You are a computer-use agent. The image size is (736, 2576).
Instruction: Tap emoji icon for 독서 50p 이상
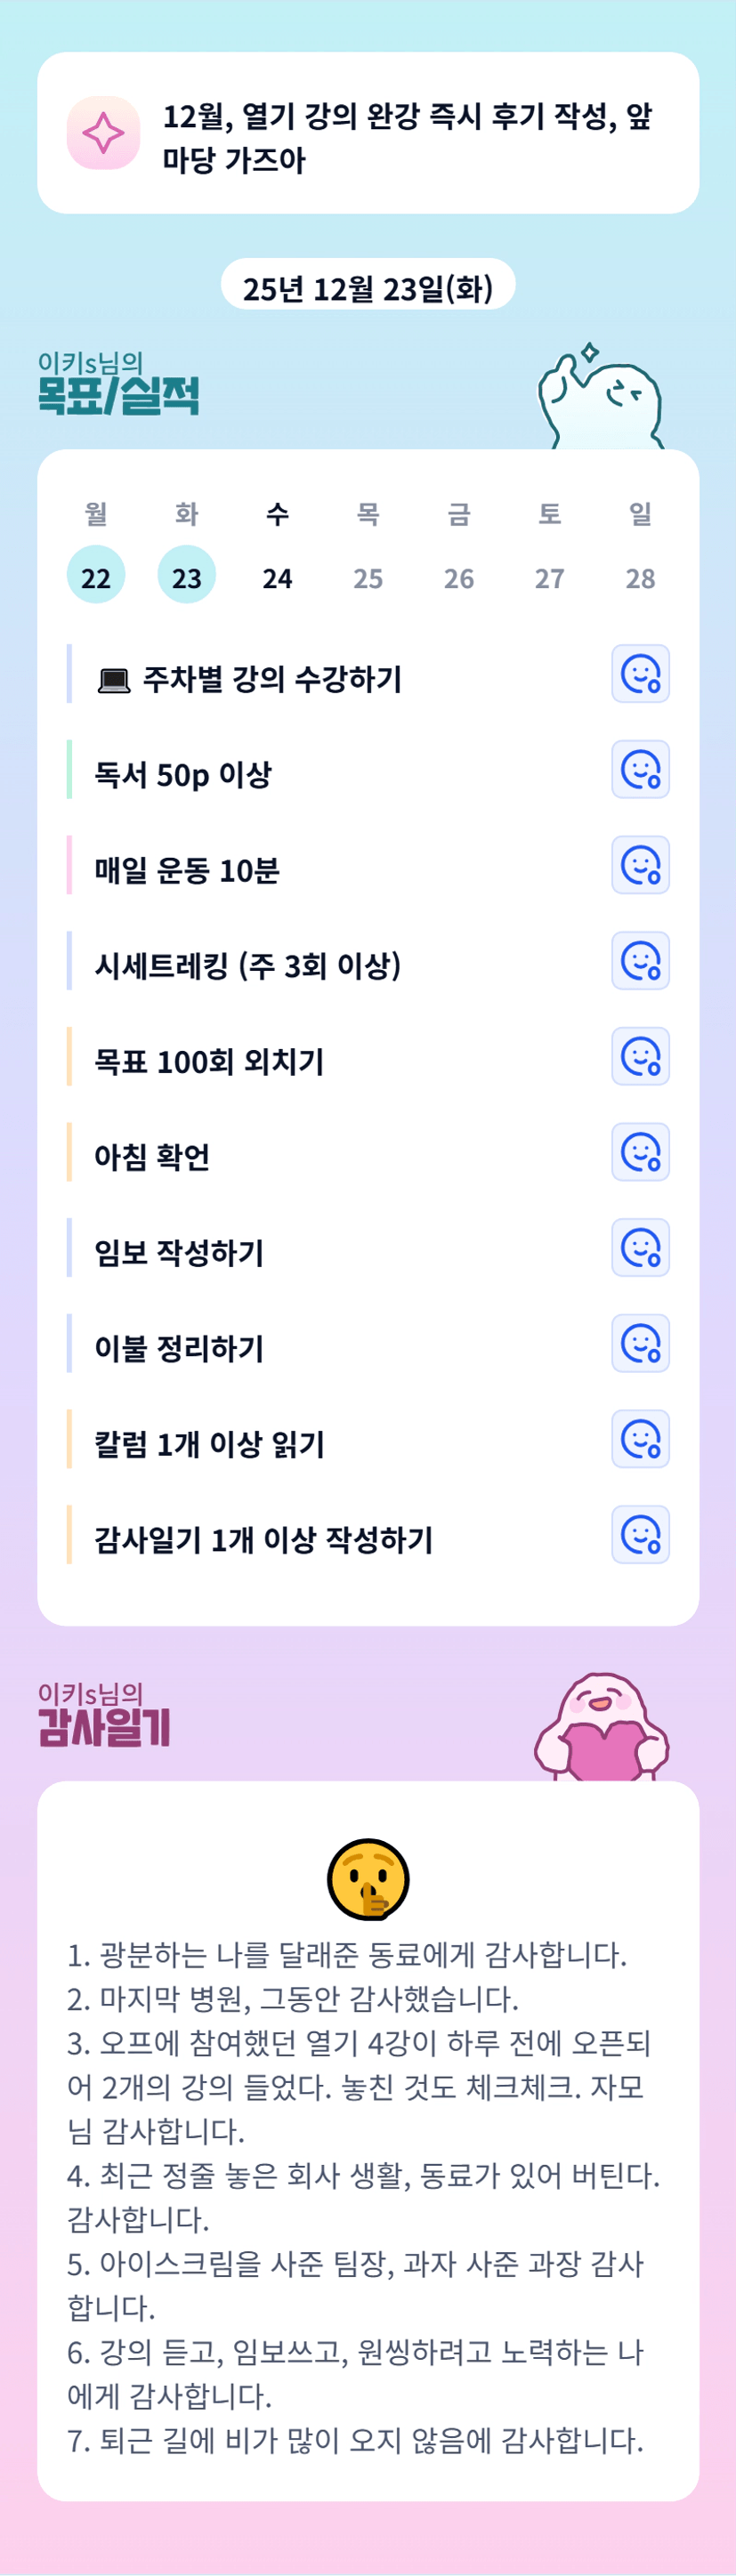(640, 770)
